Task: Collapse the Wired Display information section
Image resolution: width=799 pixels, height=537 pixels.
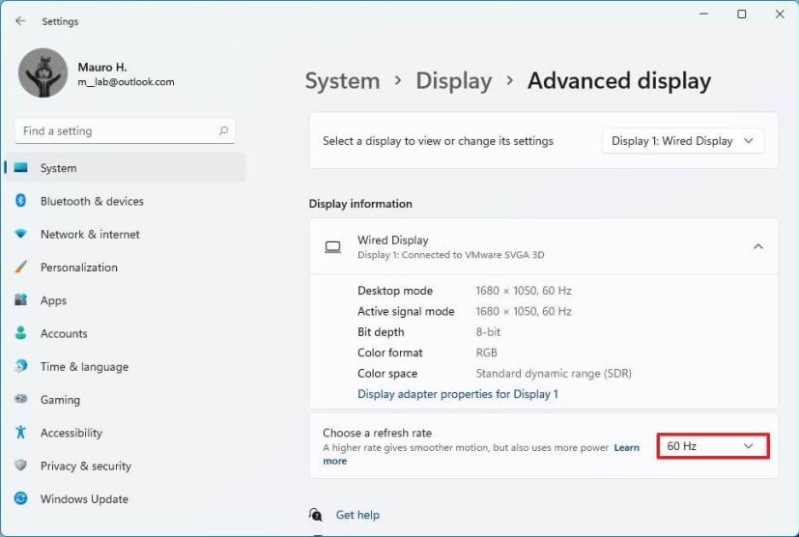Action: click(x=757, y=247)
